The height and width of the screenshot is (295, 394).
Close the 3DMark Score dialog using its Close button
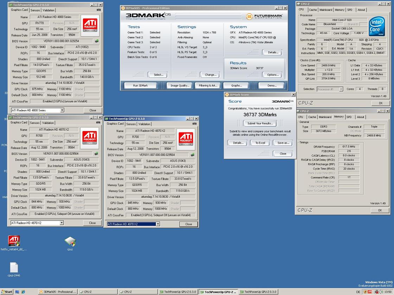click(283, 153)
